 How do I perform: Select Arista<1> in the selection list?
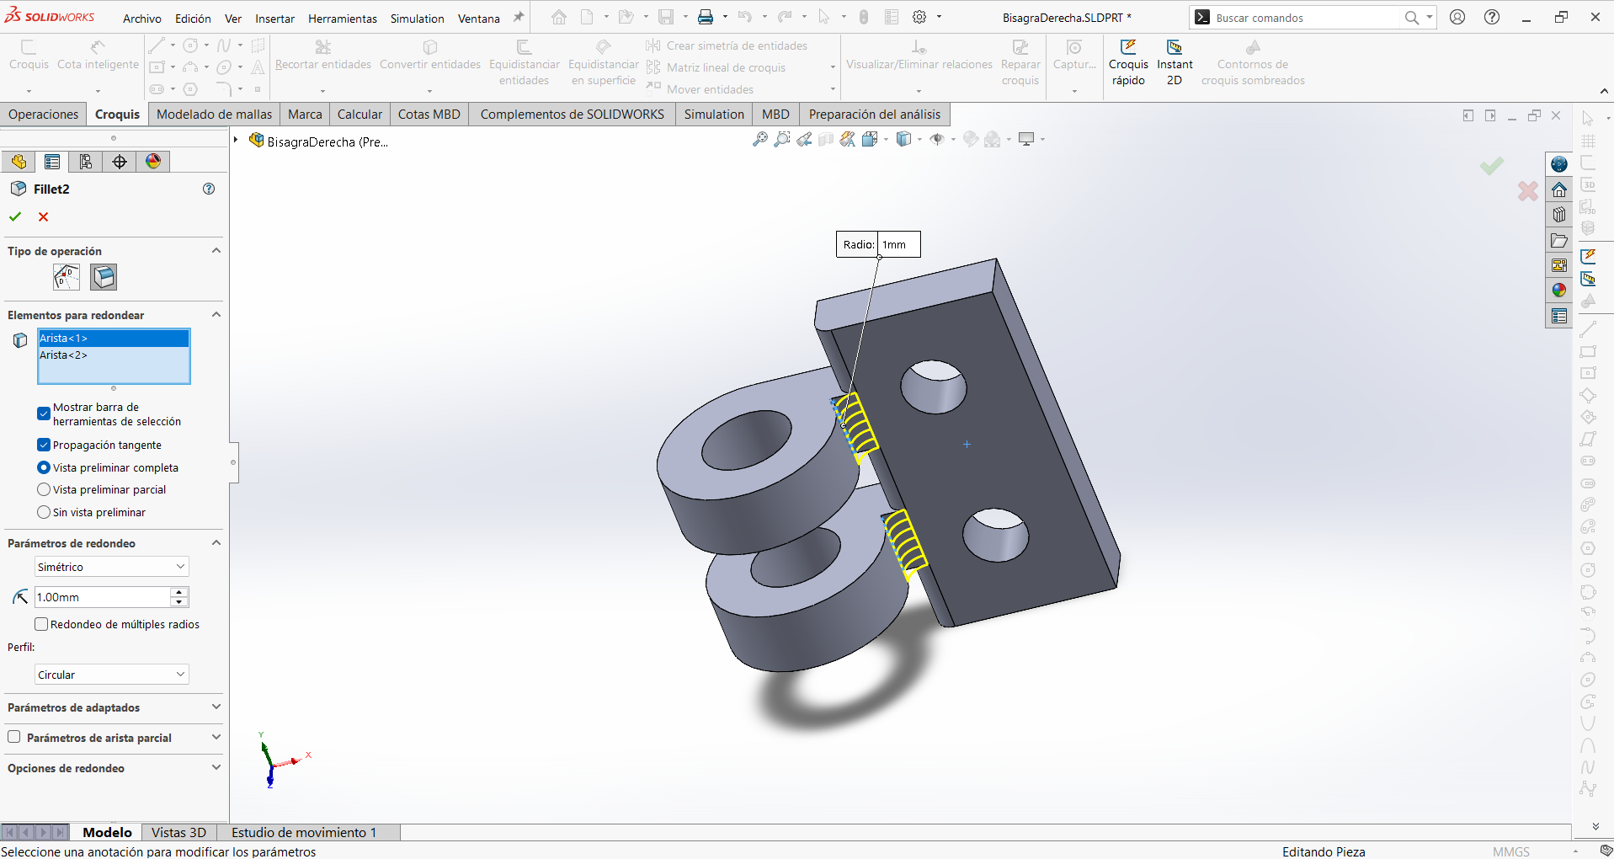click(114, 338)
